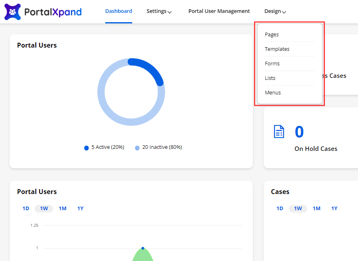Open the Dashboard tab

coord(119,11)
